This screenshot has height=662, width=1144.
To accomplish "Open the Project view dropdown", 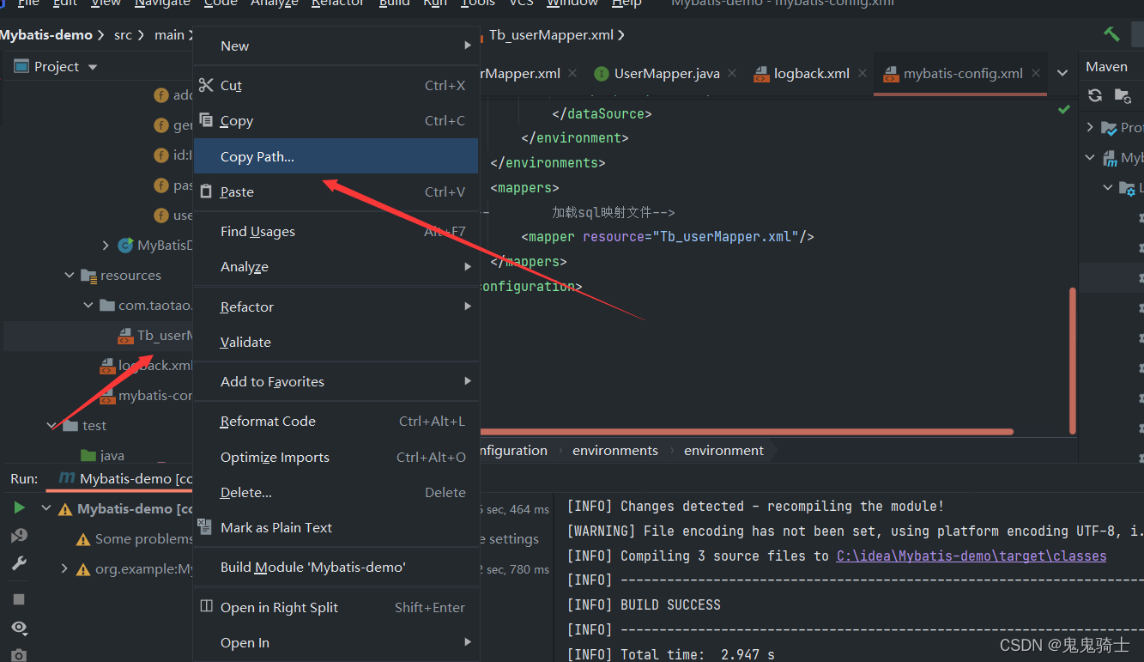I will tap(93, 67).
